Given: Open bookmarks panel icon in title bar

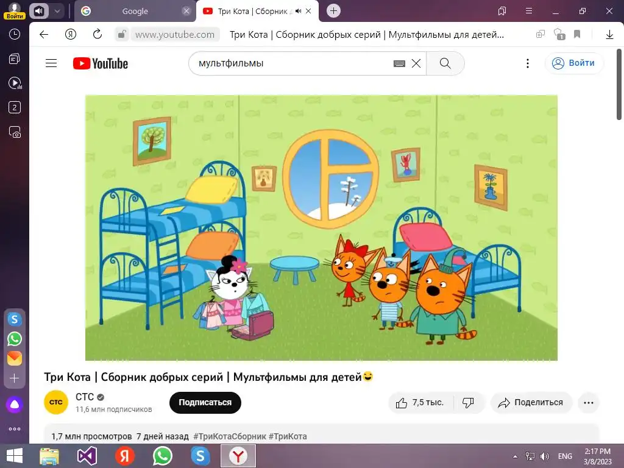Looking at the screenshot, I should 502,11.
